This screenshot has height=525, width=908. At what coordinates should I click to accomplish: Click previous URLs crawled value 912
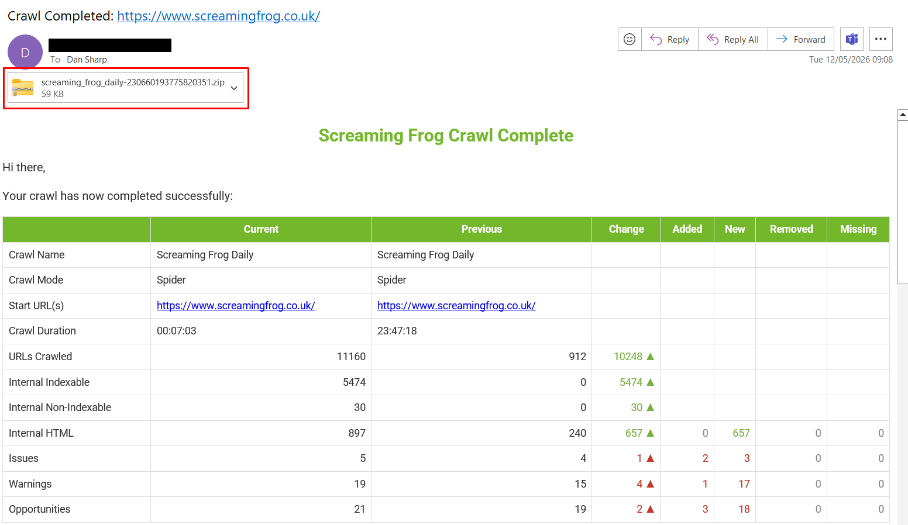[x=577, y=357]
